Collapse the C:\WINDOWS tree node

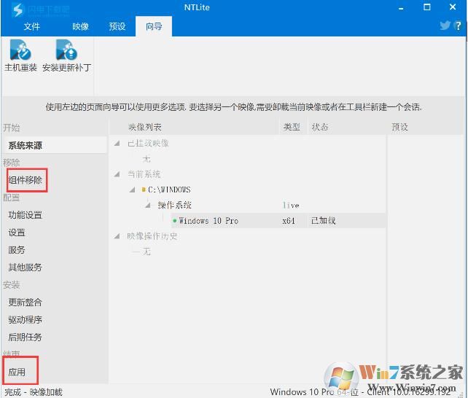click(132, 190)
